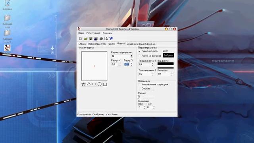Click the red center mark in form preview

(x=94, y=66)
